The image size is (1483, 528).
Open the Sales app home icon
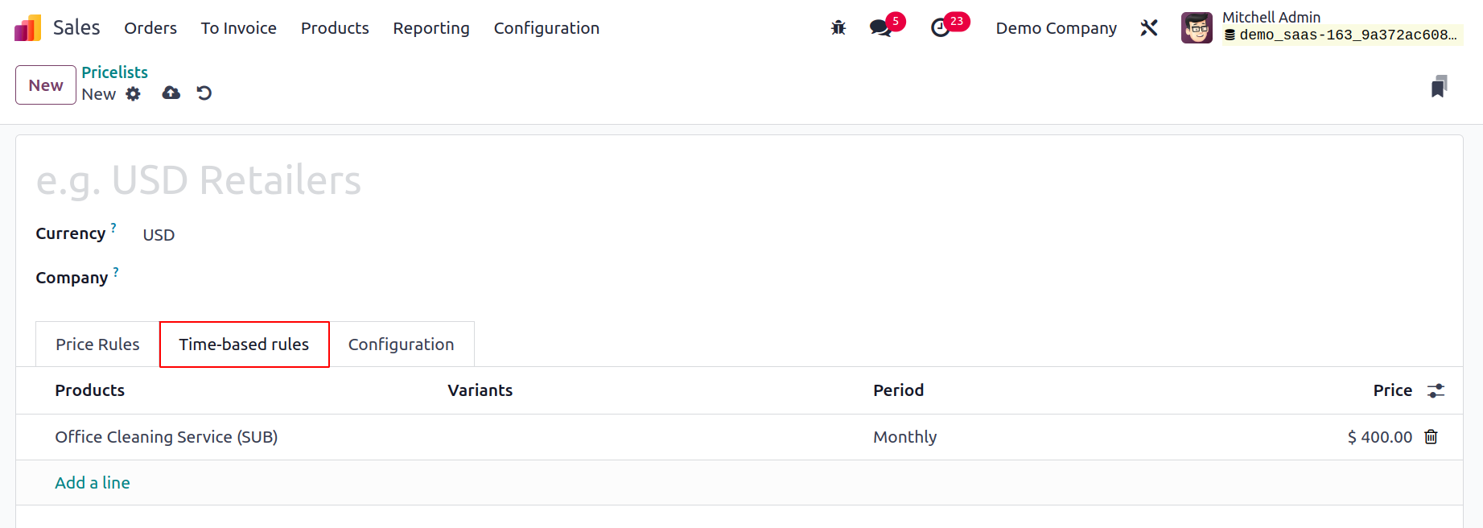[27, 28]
